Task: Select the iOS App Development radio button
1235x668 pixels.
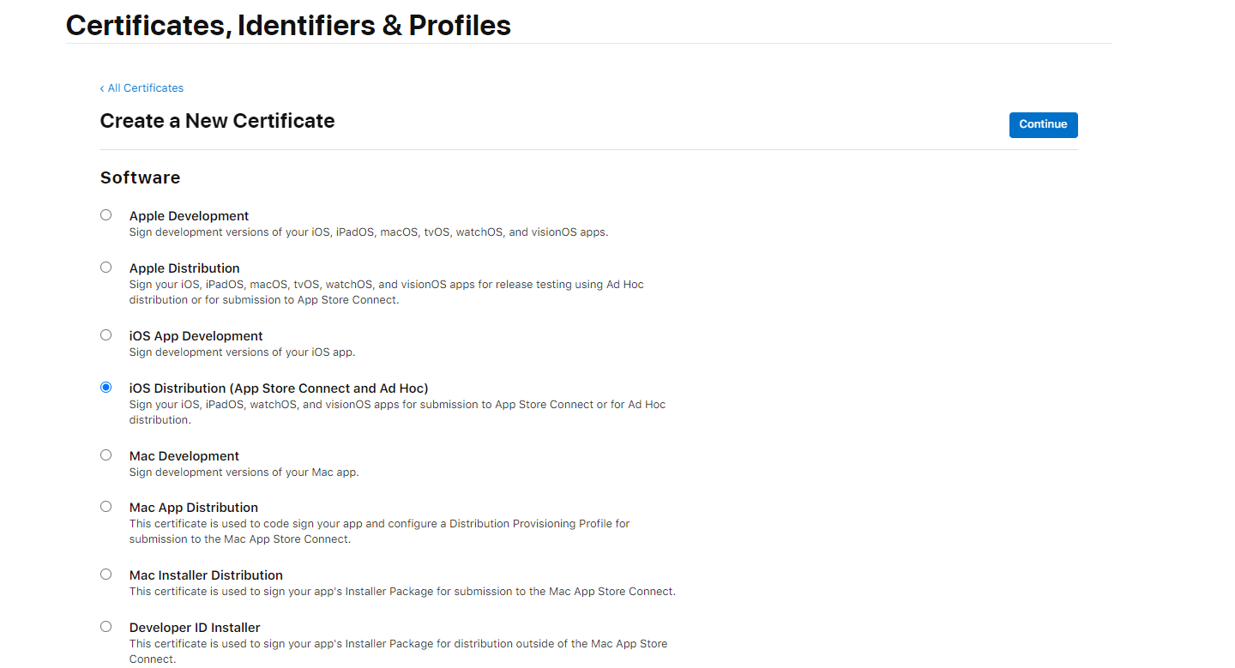Action: (106, 335)
